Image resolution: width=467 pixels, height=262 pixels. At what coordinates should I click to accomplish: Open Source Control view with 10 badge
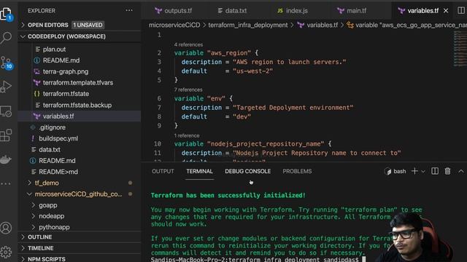click(6, 63)
